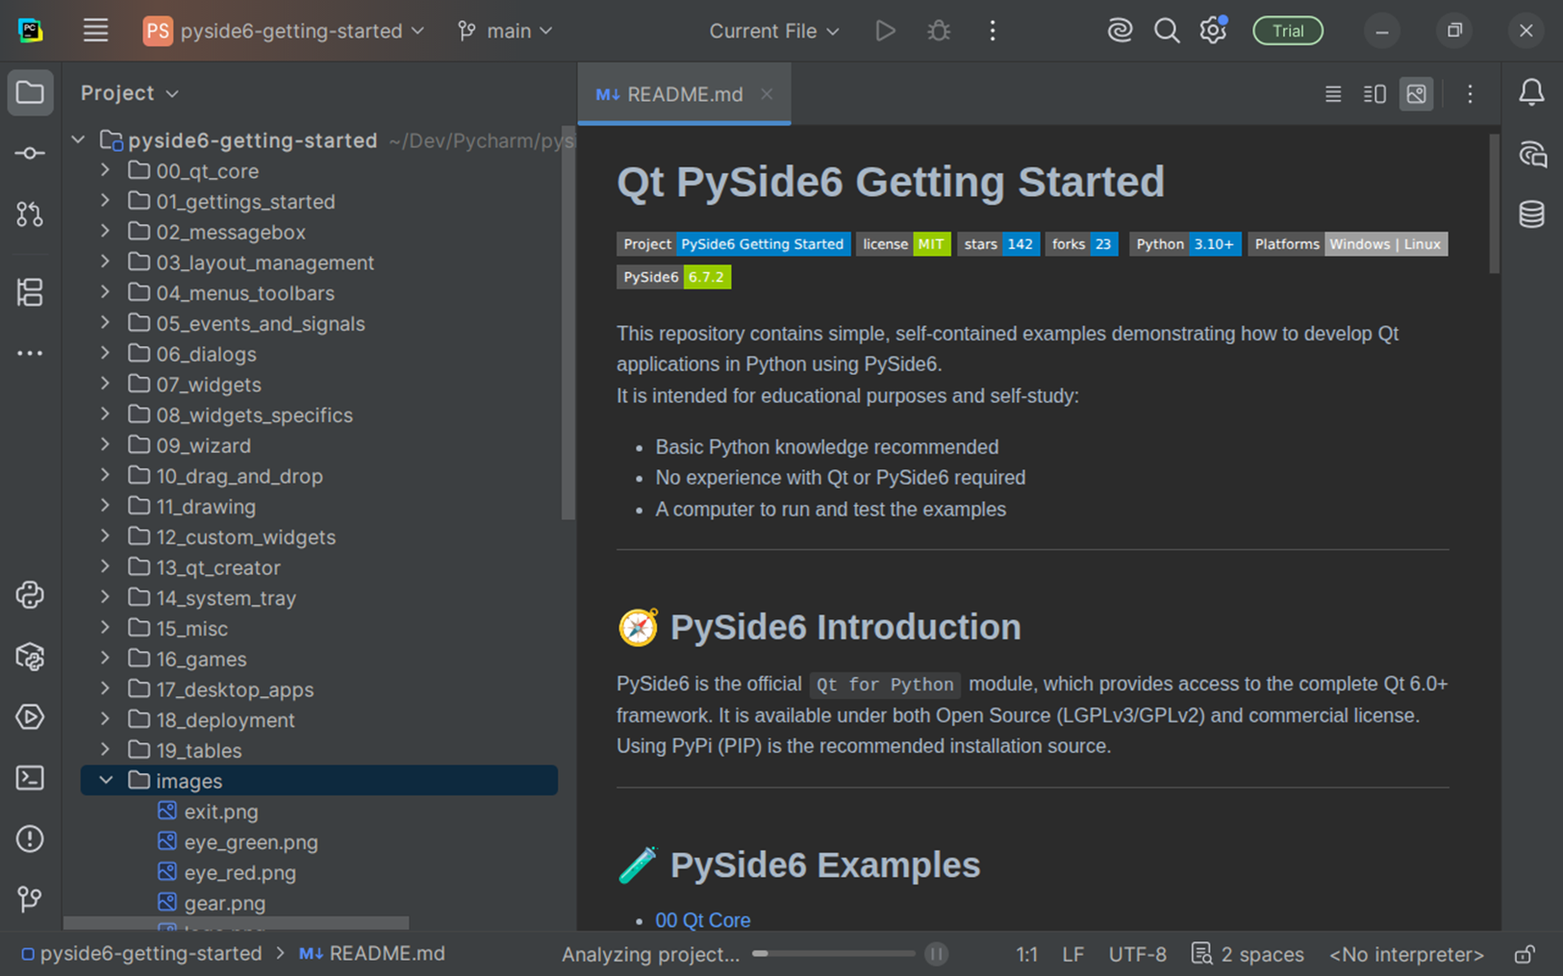This screenshot has width=1563, height=976.
Task: Open the Terminal tool window
Action: pyautogui.click(x=30, y=778)
